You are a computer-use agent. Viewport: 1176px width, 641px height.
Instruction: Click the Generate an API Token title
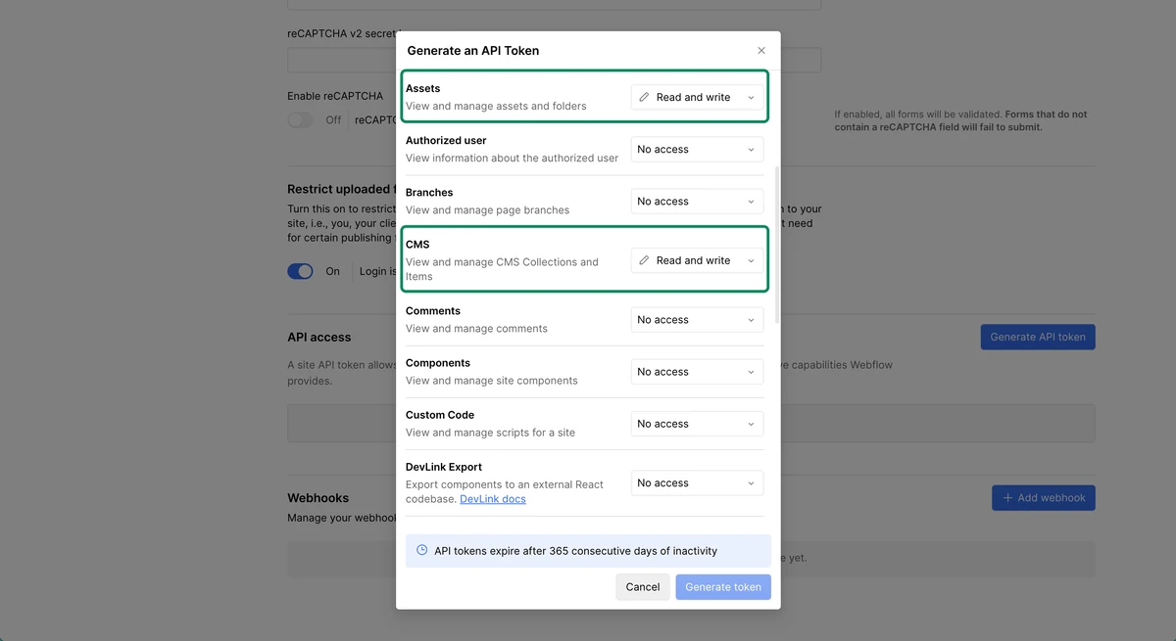[x=473, y=50]
